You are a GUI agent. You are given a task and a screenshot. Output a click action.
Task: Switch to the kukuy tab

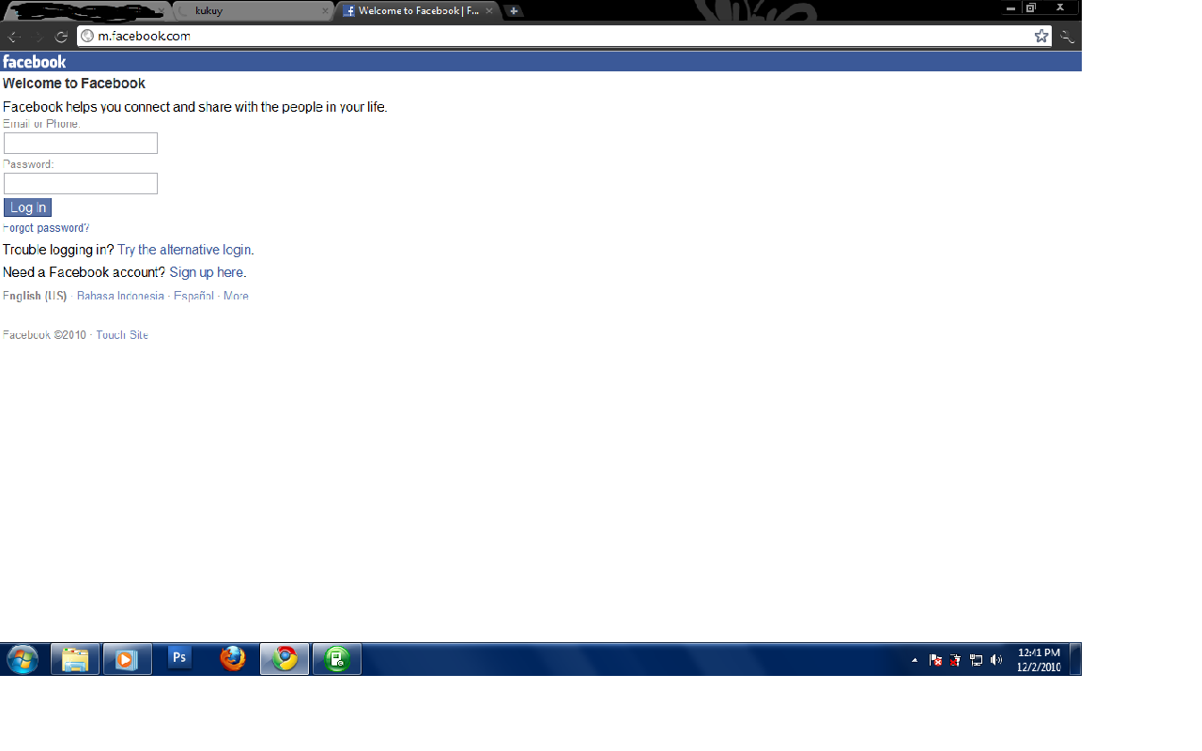click(254, 11)
